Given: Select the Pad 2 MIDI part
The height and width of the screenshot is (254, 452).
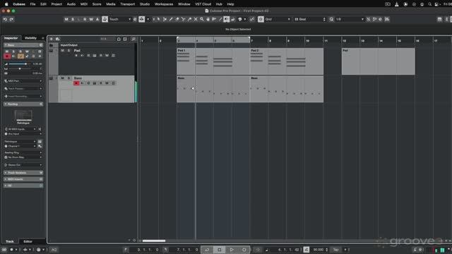Looking at the screenshot, I should (x=287, y=61).
